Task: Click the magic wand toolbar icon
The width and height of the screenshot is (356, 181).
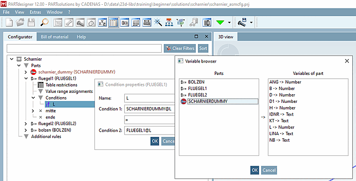Action: 158,22
